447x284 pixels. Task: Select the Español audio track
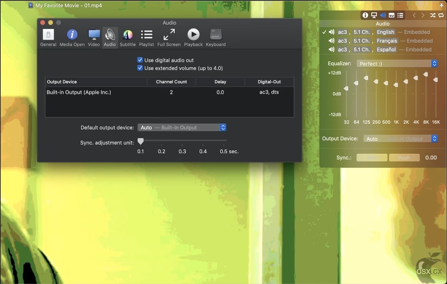click(383, 50)
